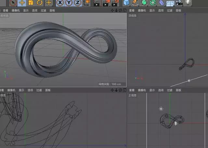The image size is (208, 148).
Task: Open 摄像机 menu in top view panel
Action: click(142, 10)
